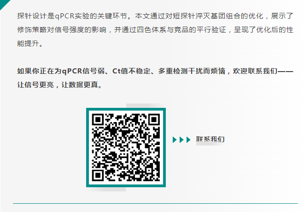Screen dimensions: 304x212
Task: Click the center of the QR code image
Action: click(x=126, y=147)
